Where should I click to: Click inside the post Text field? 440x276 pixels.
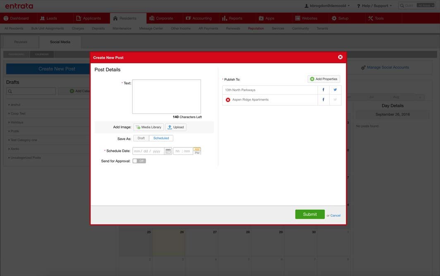pos(167,96)
